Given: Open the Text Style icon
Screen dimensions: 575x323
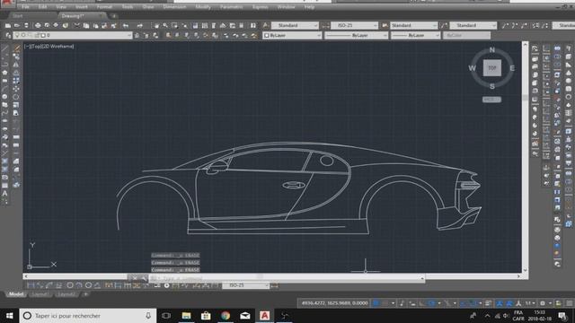Looking at the screenshot, I should click(266, 26).
